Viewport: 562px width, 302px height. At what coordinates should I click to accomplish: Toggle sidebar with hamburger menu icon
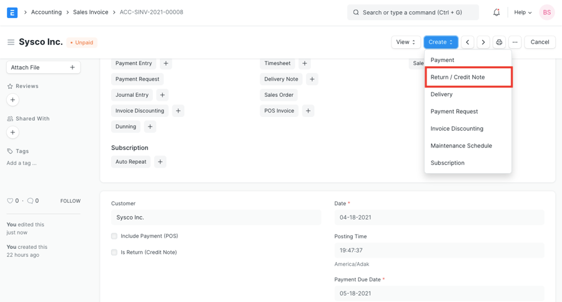[x=11, y=42]
